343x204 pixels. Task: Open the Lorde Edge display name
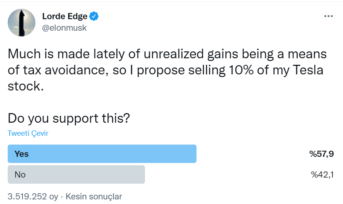[65, 16]
